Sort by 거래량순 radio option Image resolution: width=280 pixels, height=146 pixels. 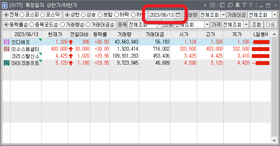(x=62, y=25)
